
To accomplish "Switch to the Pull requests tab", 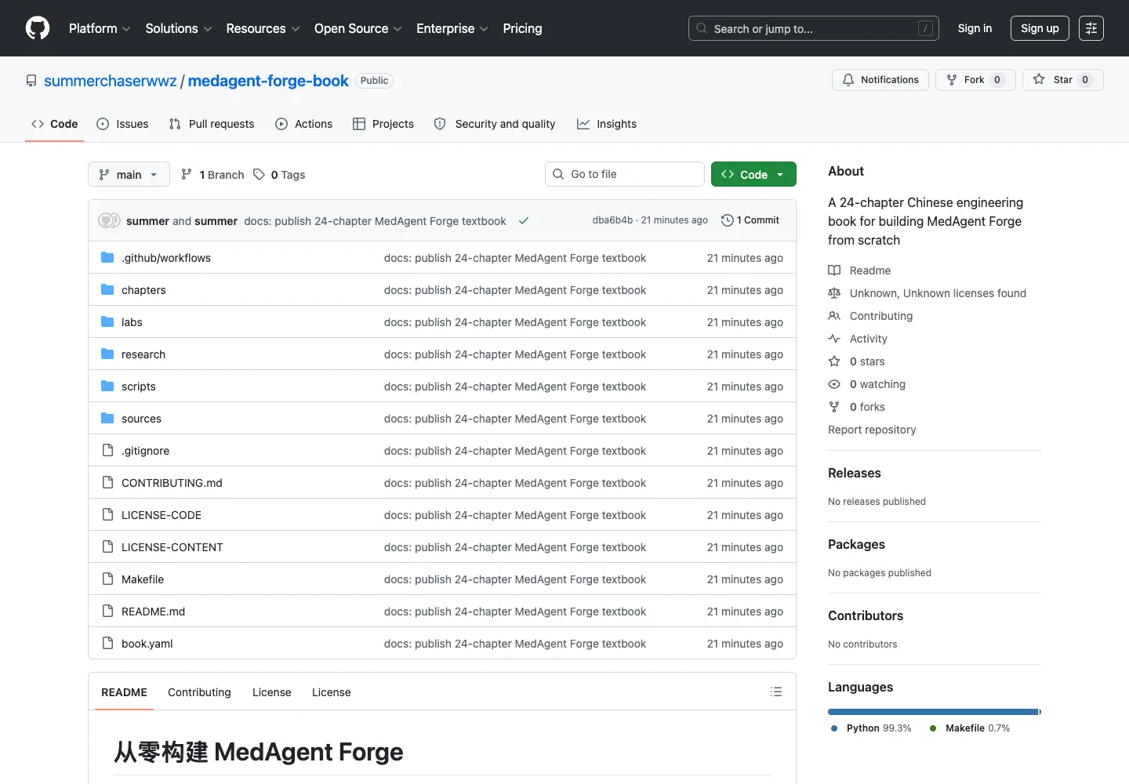I will click(x=212, y=124).
